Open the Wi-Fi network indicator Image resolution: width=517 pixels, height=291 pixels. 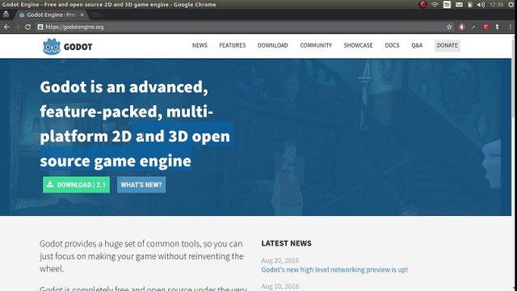(435, 5)
